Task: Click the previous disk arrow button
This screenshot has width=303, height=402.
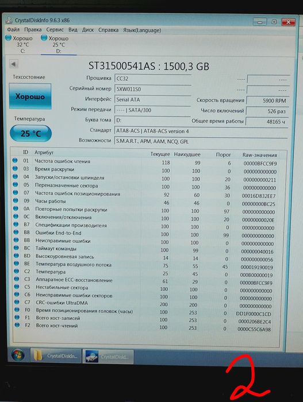Action: (14, 64)
